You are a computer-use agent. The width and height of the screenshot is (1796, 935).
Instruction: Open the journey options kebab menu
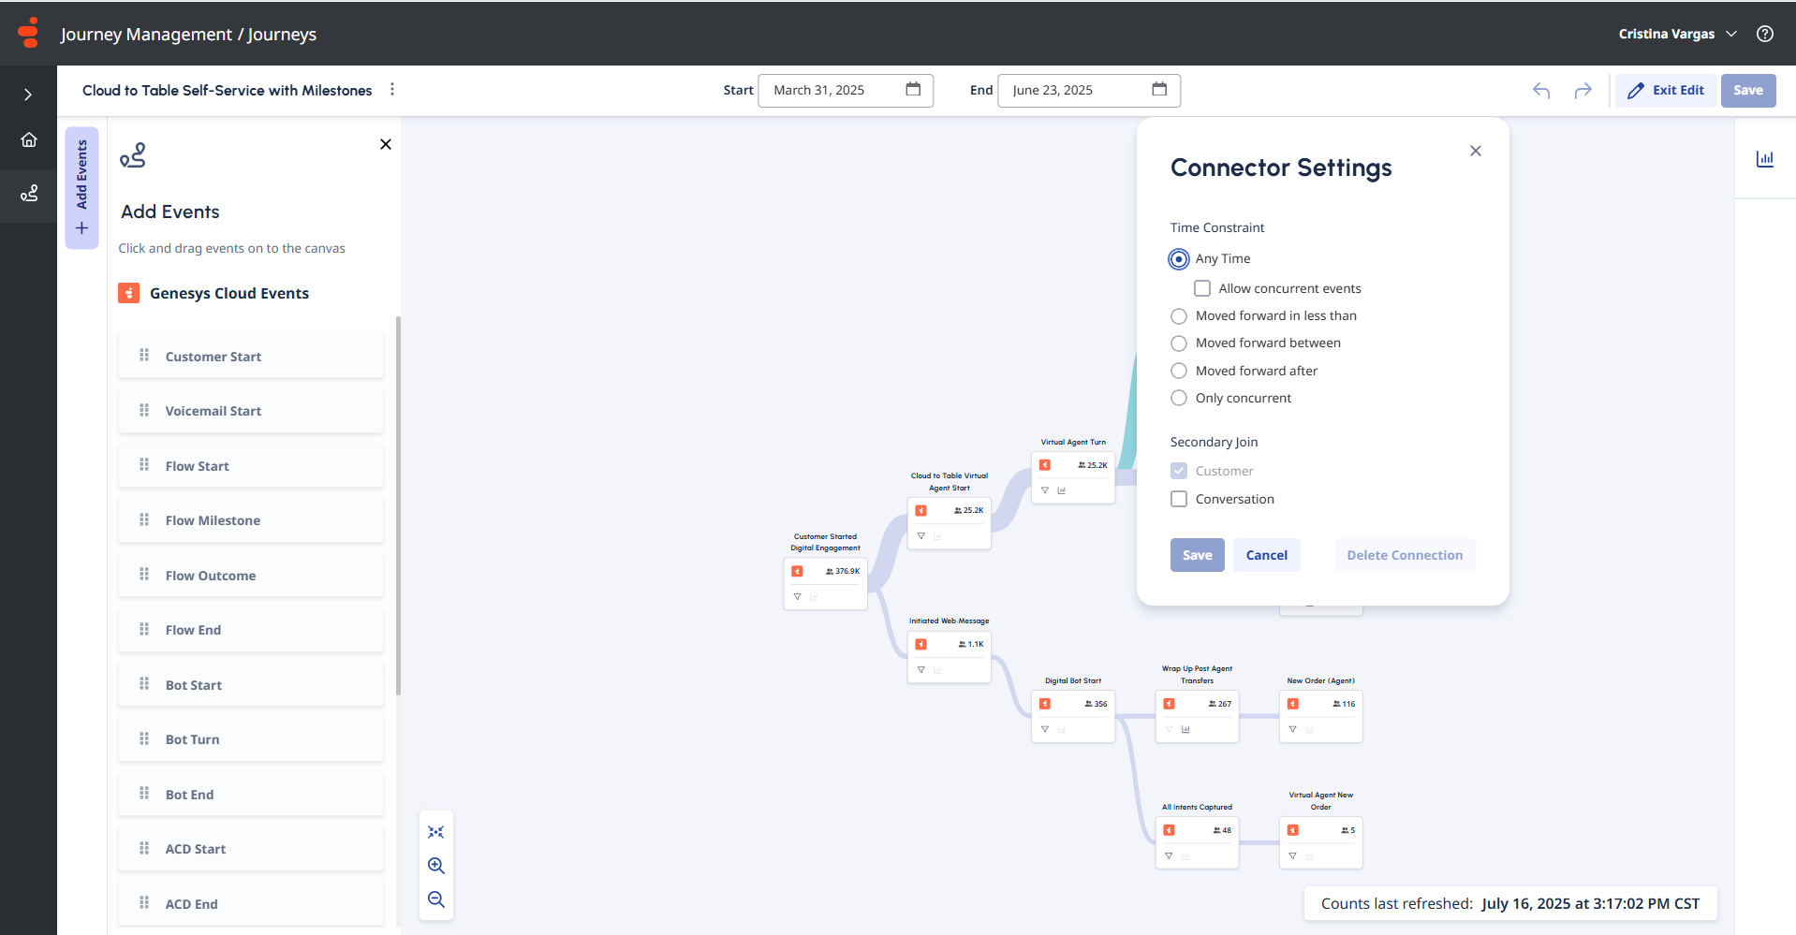click(x=392, y=89)
